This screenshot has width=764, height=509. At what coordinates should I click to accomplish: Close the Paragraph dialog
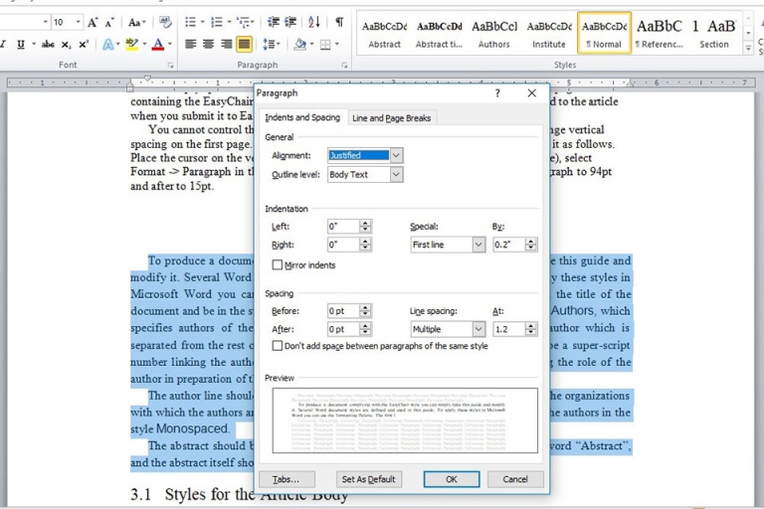pos(531,93)
